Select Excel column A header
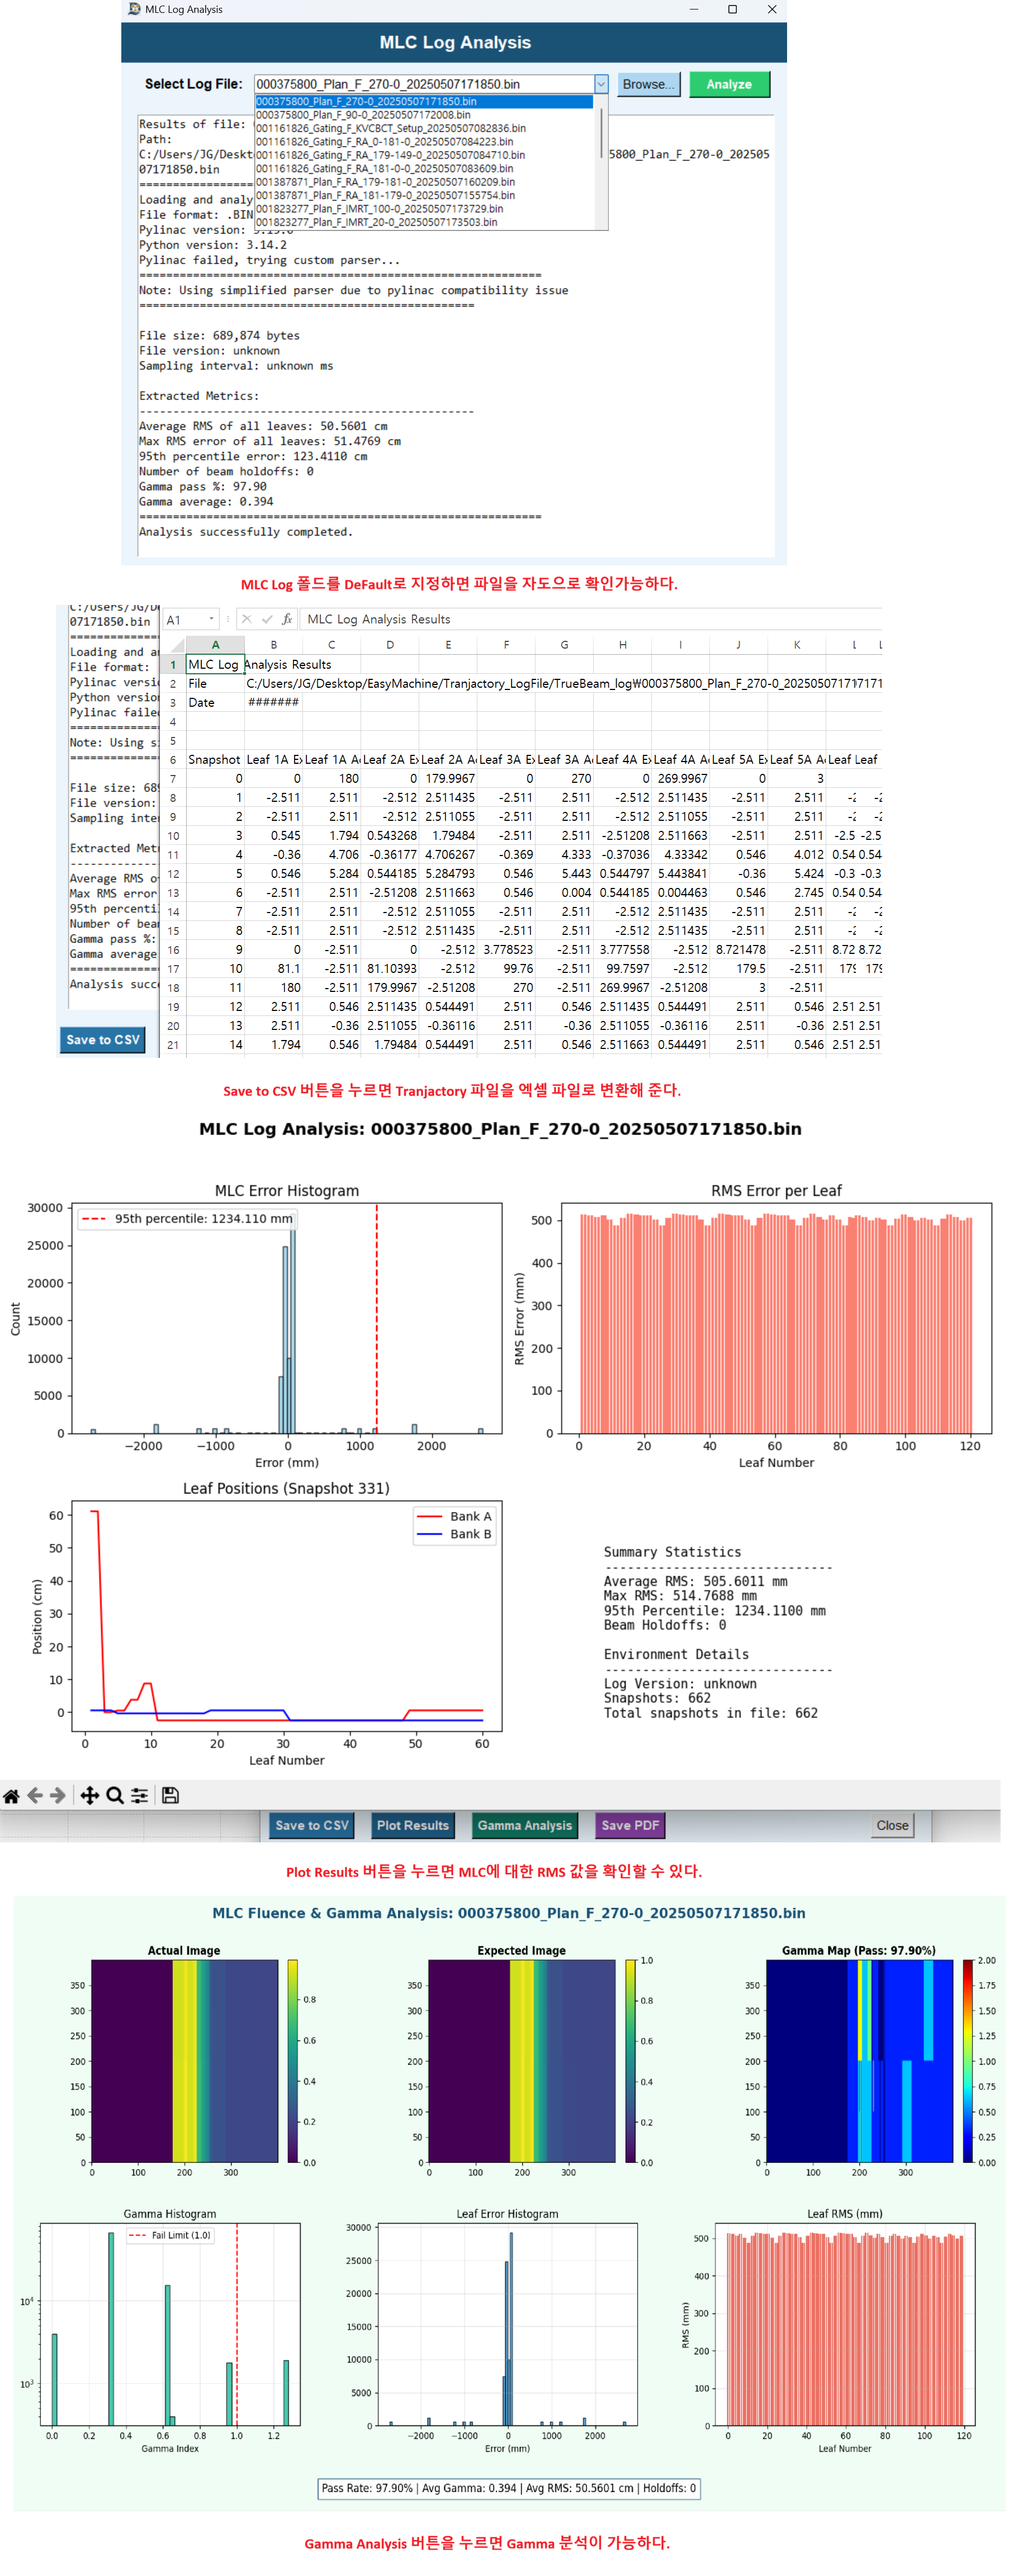The image size is (1009, 2576). click(x=215, y=645)
